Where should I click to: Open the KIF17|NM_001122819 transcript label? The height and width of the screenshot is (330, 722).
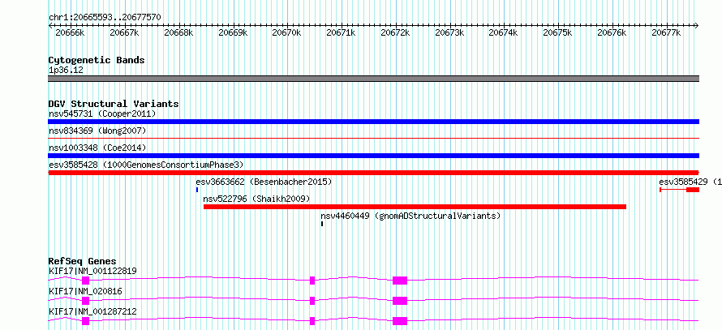(92, 271)
